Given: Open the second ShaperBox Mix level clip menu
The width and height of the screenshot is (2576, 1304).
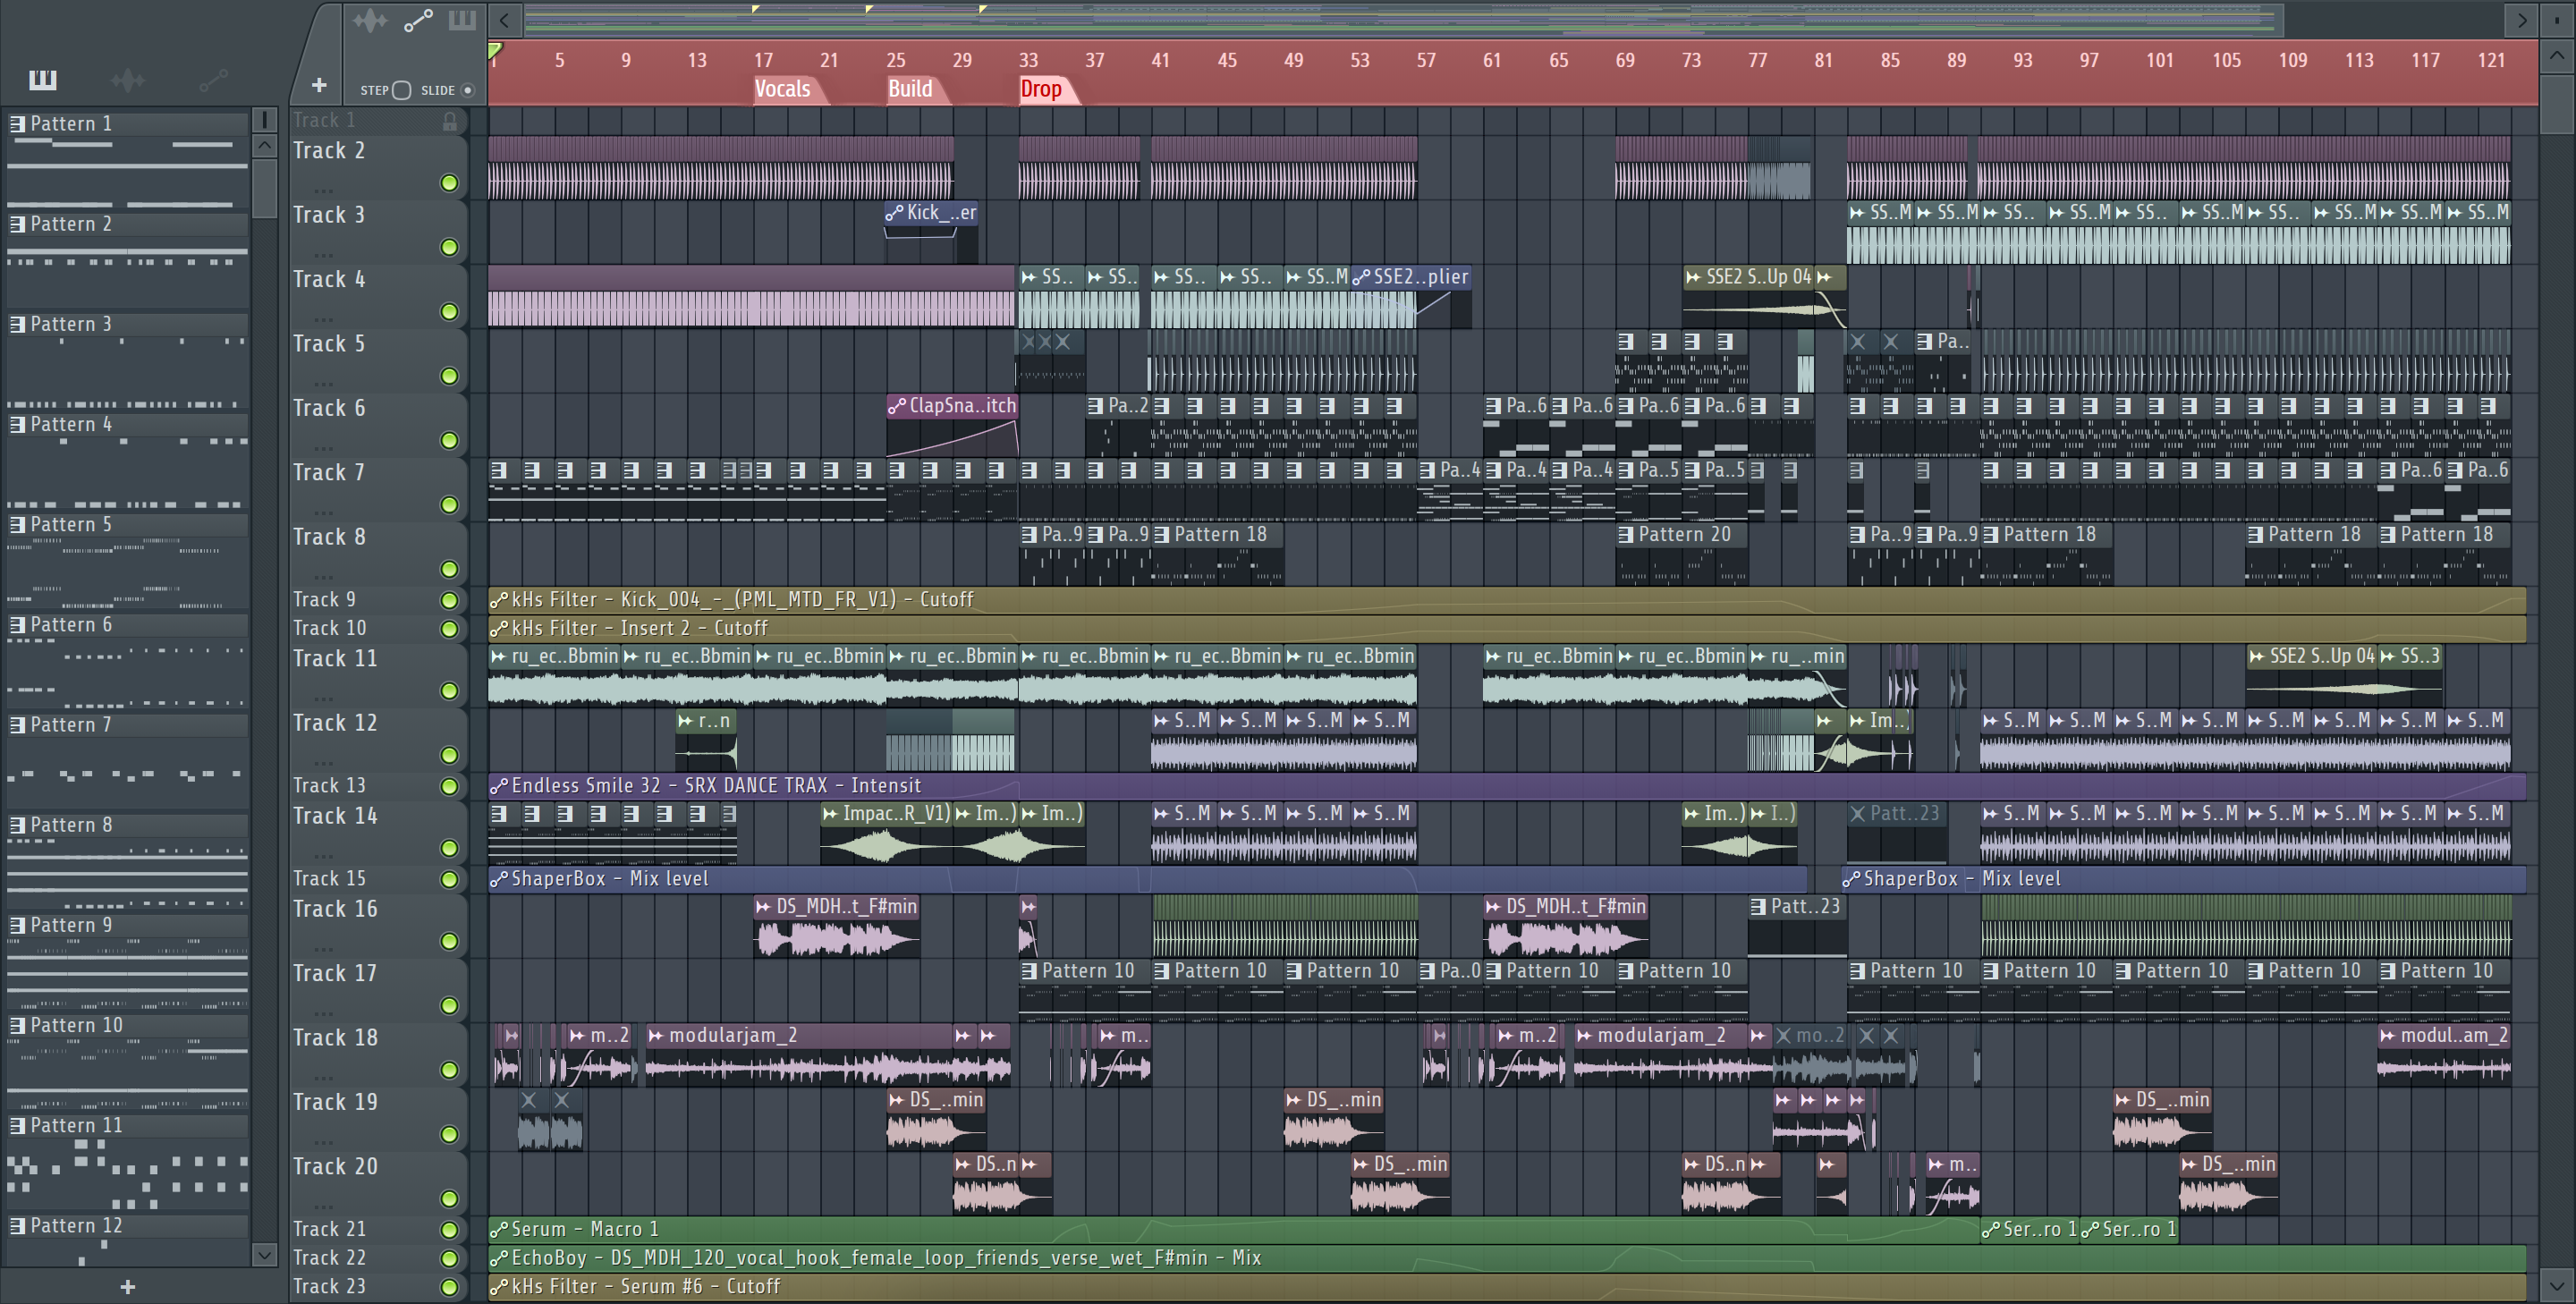Looking at the screenshot, I should coord(1851,879).
